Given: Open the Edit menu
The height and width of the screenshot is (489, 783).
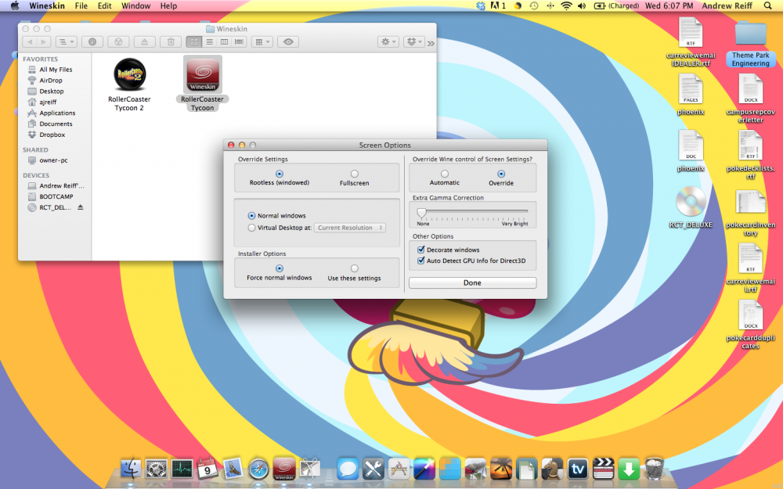Looking at the screenshot, I should (x=104, y=5).
